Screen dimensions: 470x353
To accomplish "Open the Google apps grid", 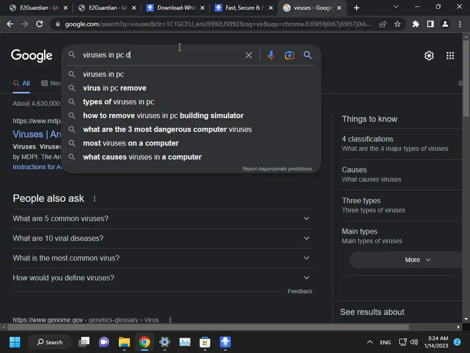I will pos(450,56).
